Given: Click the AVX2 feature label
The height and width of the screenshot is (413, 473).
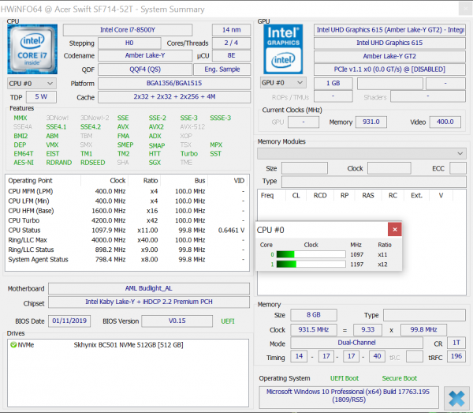Looking at the screenshot, I should point(156,127).
